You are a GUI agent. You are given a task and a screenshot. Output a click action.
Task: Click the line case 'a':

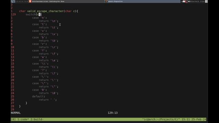[40, 57]
